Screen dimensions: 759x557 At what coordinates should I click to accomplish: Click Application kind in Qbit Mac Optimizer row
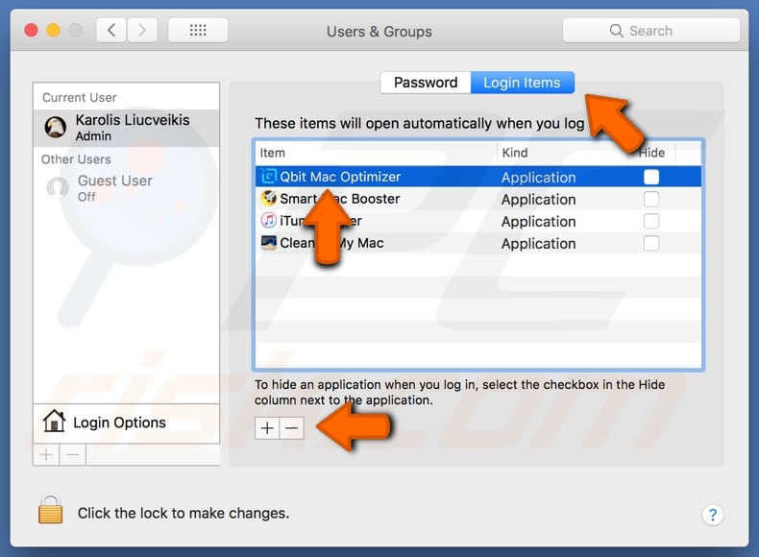tap(539, 177)
